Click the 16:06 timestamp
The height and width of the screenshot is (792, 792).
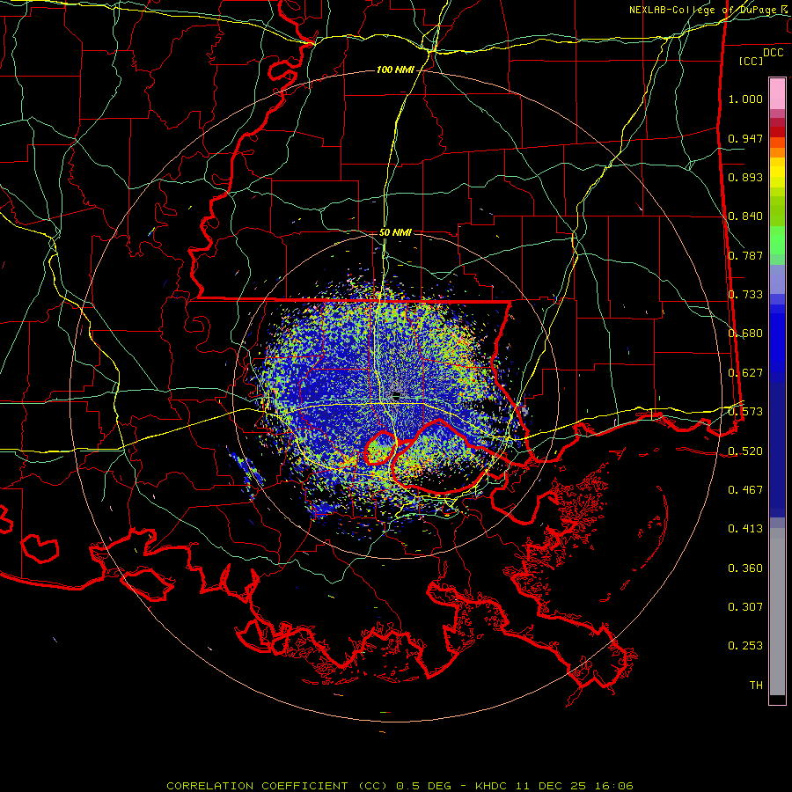click(x=613, y=786)
